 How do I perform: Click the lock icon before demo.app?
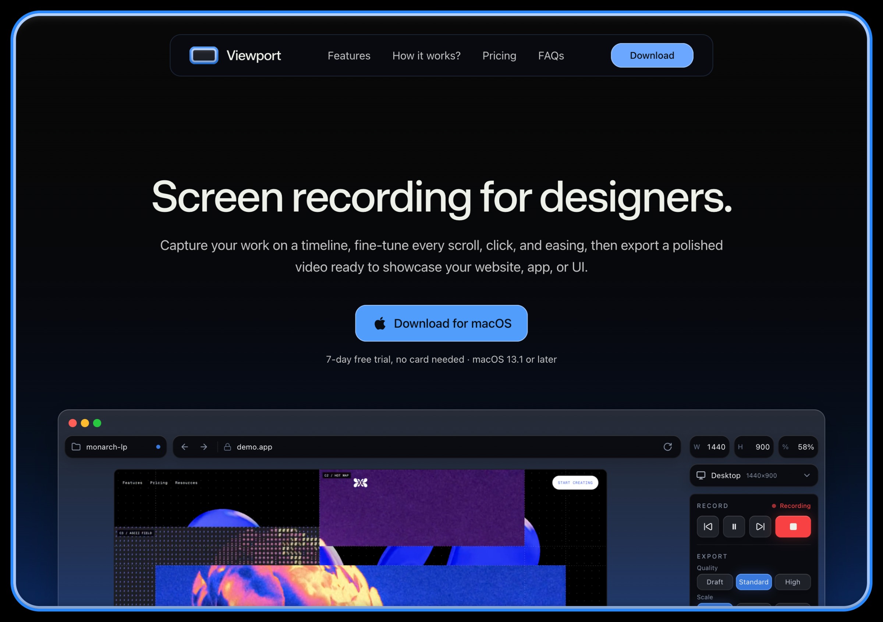pos(228,447)
